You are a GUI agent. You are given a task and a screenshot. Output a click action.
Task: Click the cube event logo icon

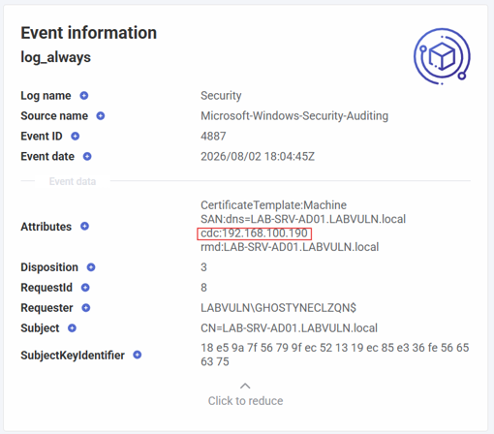[442, 56]
